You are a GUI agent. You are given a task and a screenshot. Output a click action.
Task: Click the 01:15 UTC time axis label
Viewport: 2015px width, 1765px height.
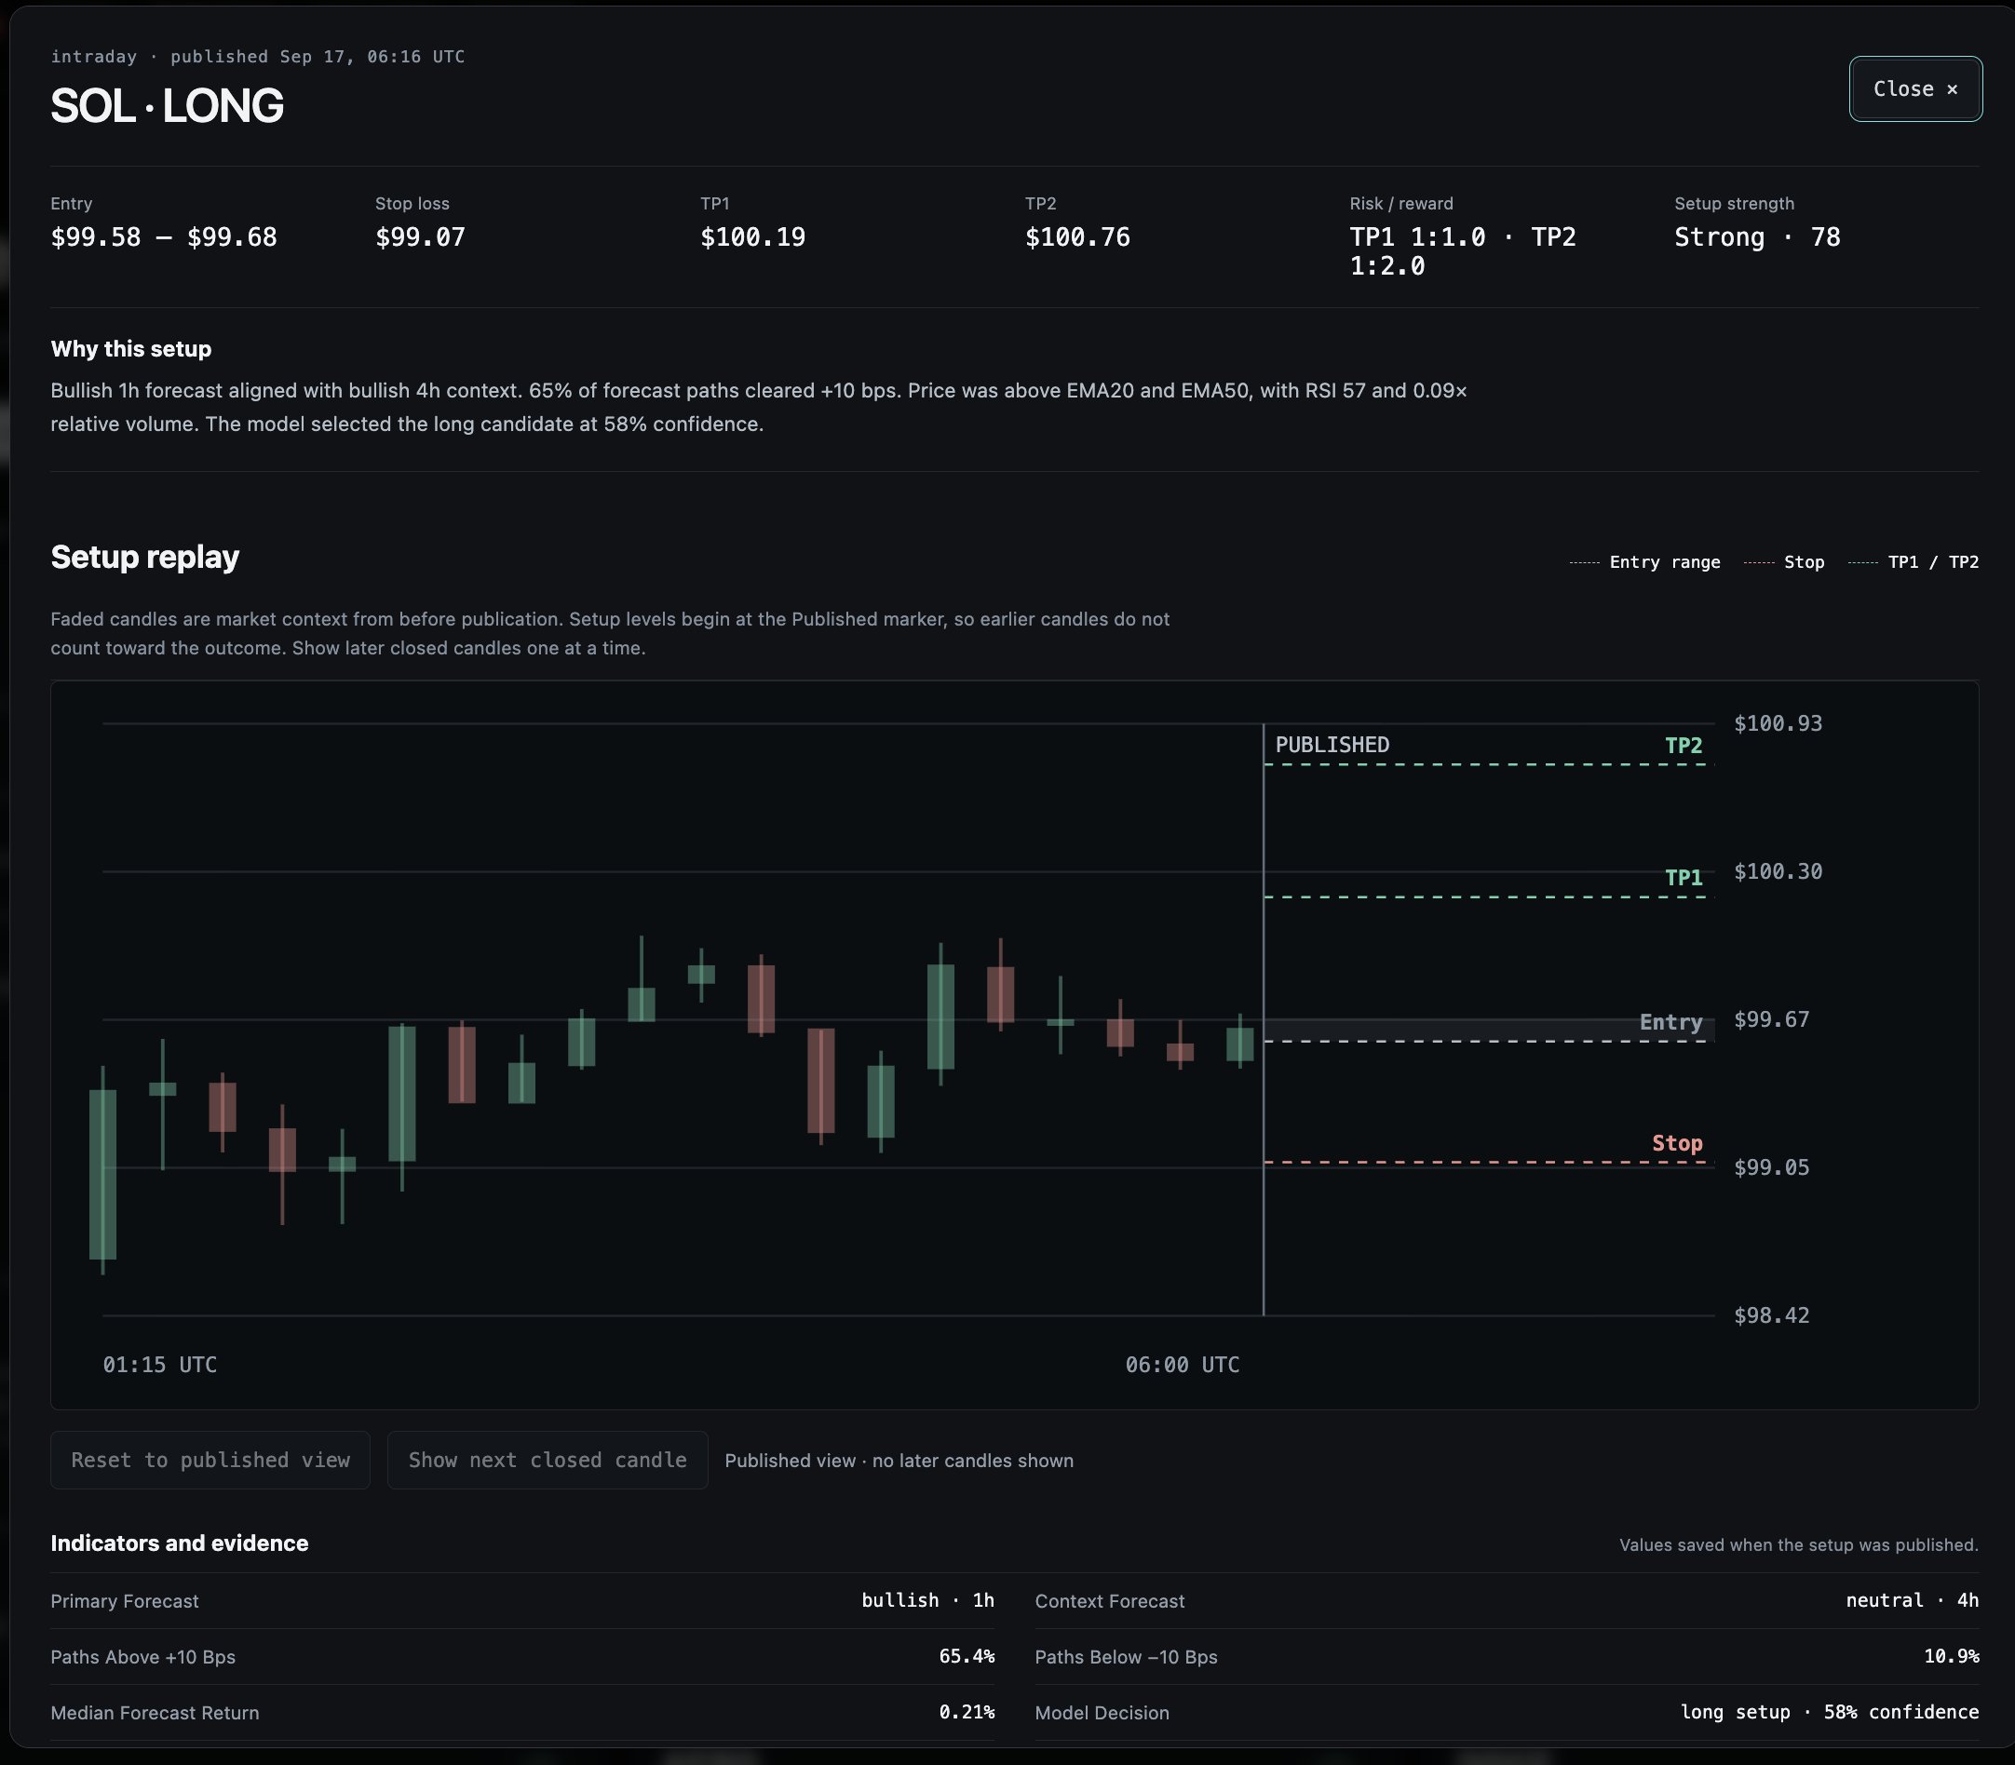(x=159, y=1364)
